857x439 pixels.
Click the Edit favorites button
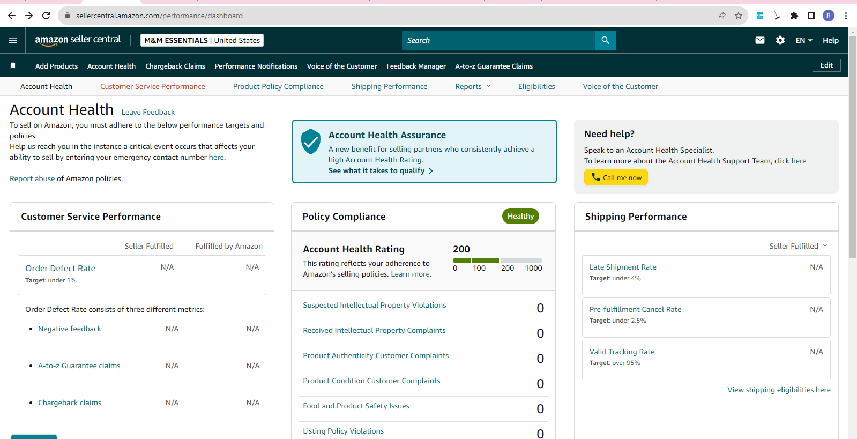pyautogui.click(x=826, y=65)
